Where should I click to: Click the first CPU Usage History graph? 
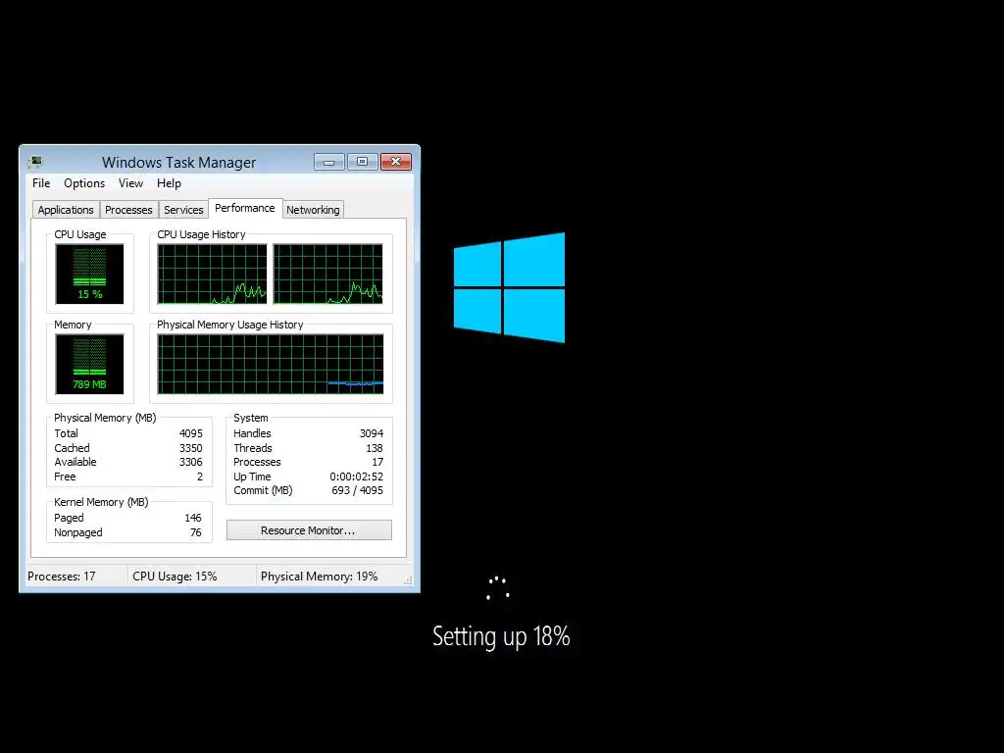[212, 275]
